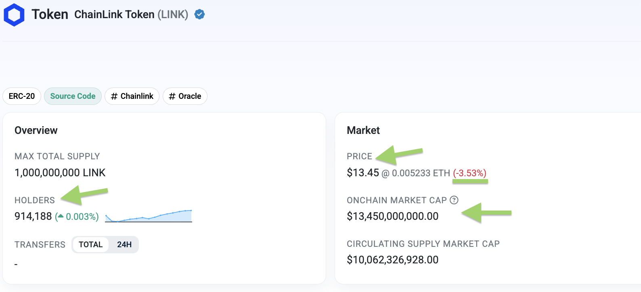Viewport: 641px width, 292px height.
Task: Click the # Oracle tag
Action: point(185,96)
